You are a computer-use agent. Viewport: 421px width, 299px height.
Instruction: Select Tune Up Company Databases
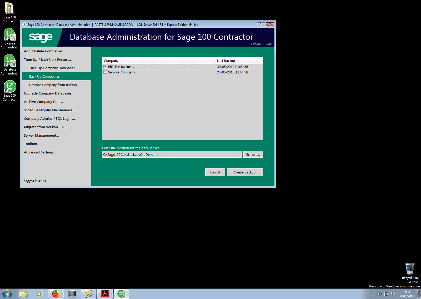tap(52, 68)
